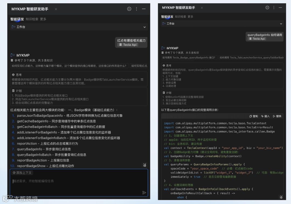Select 智能研发 tab in right panel

(167, 17)
